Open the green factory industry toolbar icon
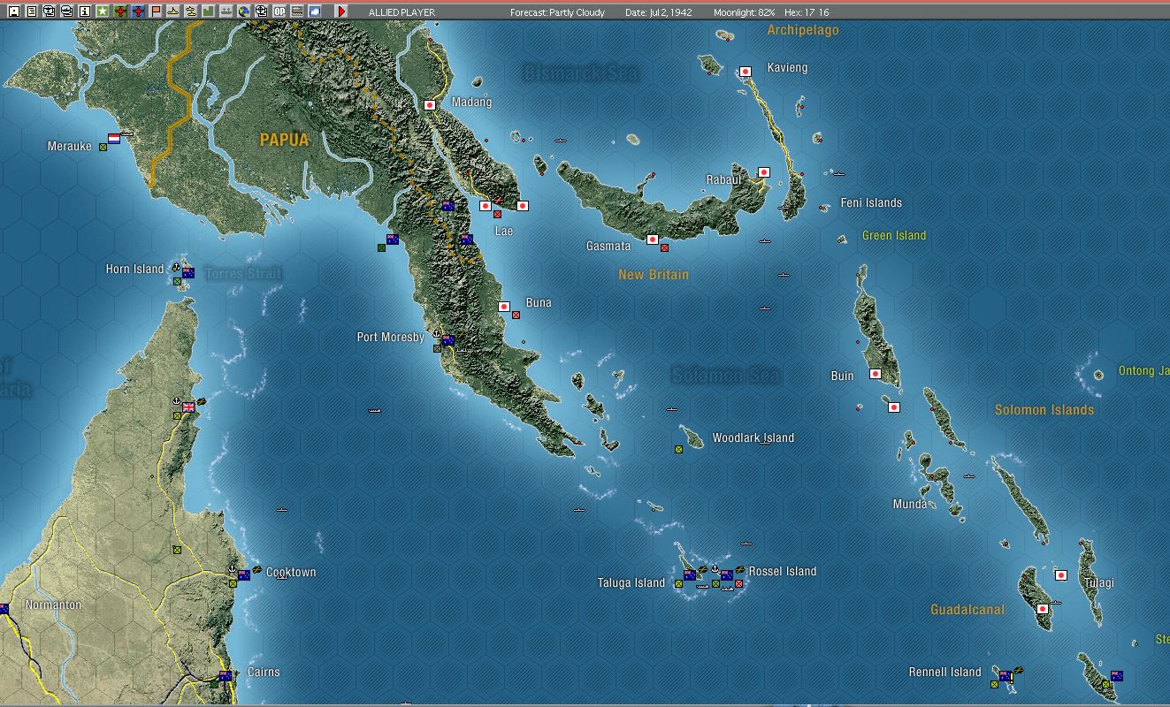This screenshot has width=1170, height=707. pos(209,11)
